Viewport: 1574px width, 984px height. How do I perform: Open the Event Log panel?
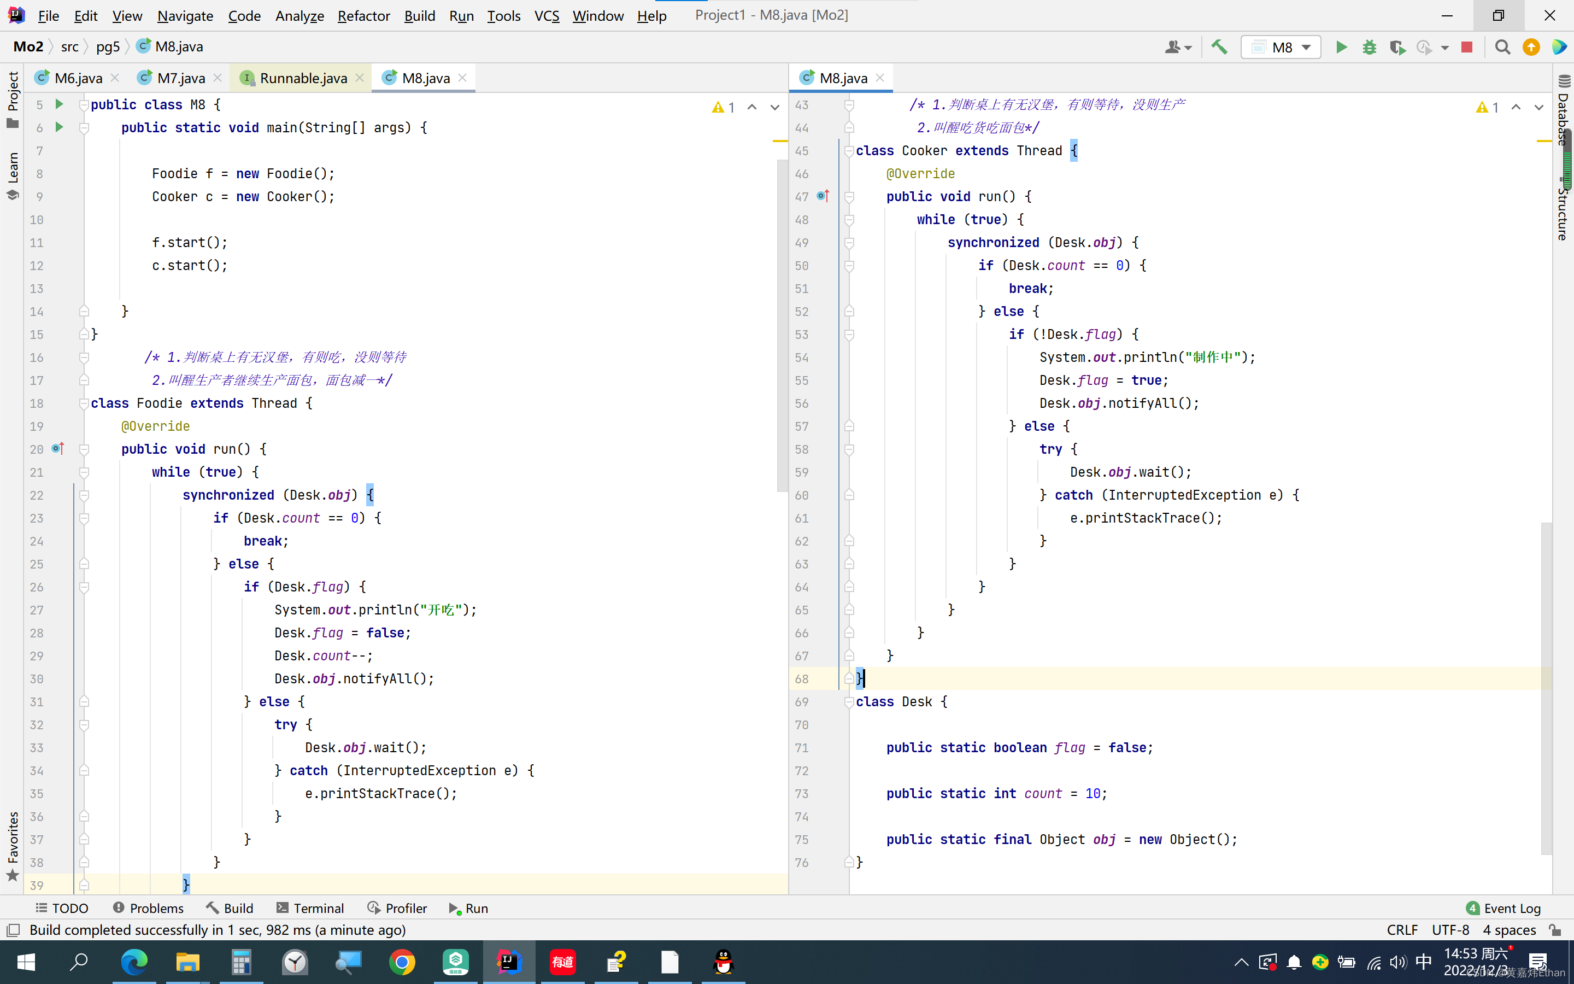[1503, 908]
